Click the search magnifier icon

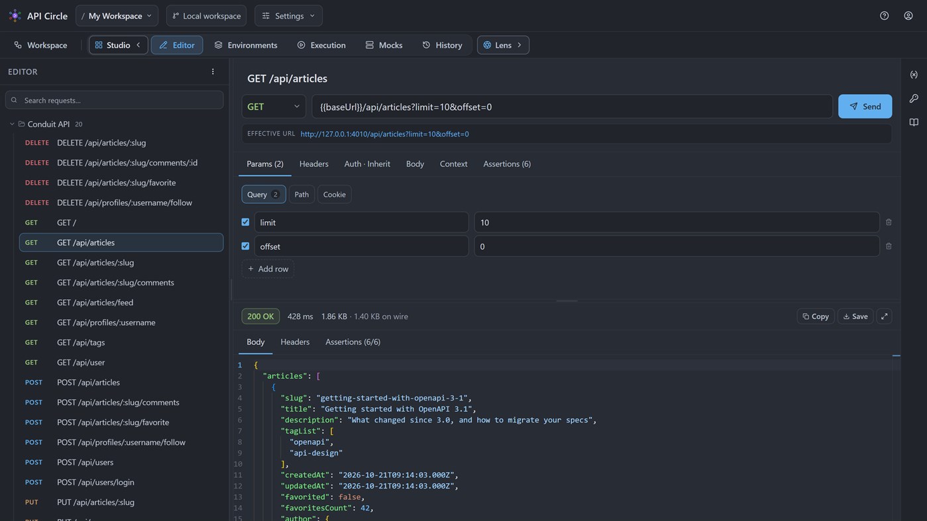click(x=14, y=100)
